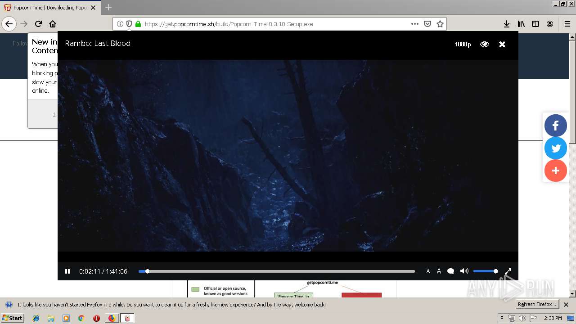Open Windows Explorer from the taskbar
Viewport: 576px width, 324px height.
[x=51, y=318]
